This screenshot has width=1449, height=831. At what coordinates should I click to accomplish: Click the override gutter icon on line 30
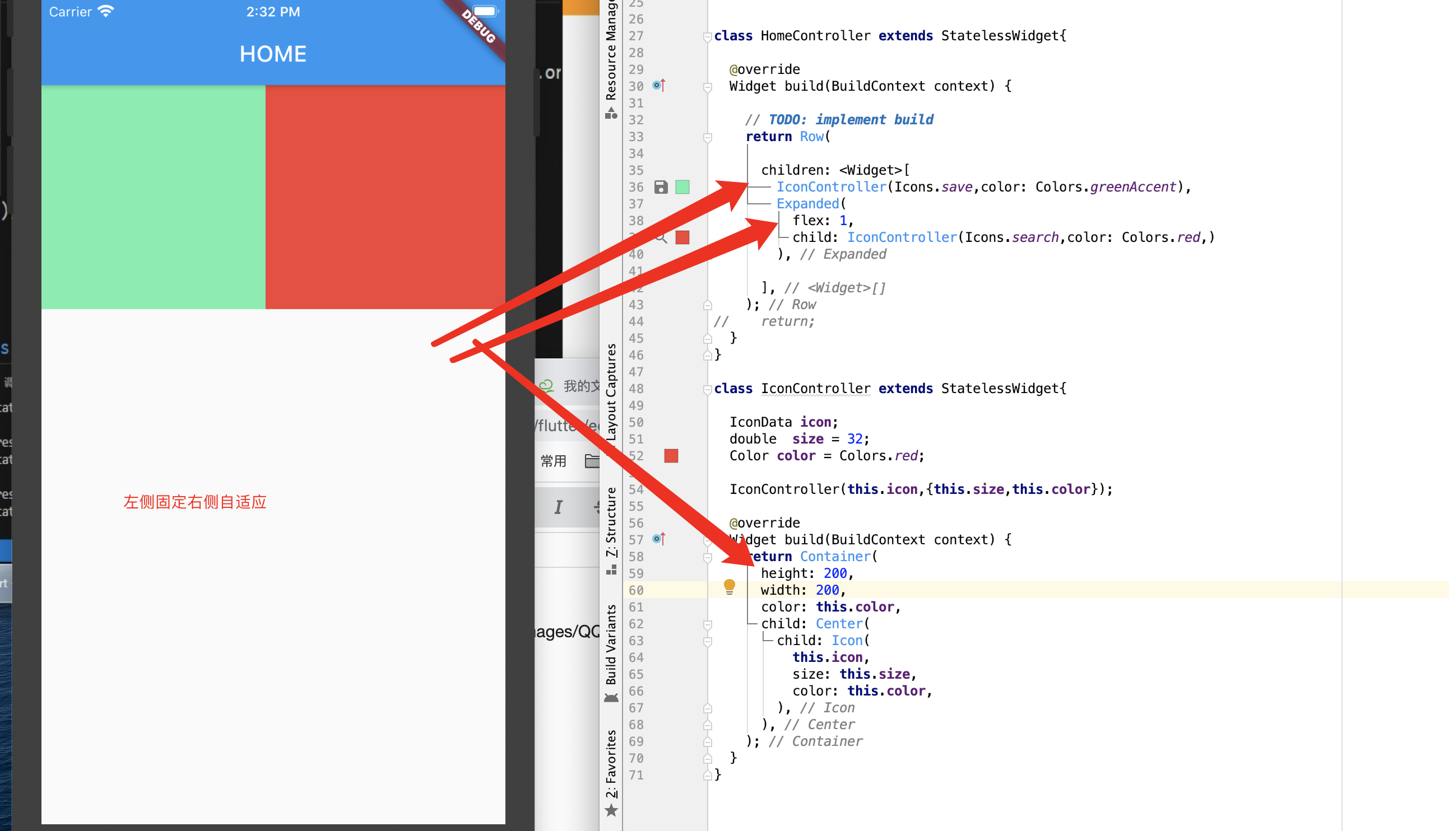tap(659, 86)
